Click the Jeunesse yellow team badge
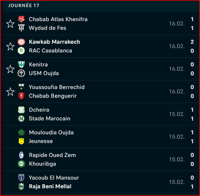The image size is (200, 196). click(21, 141)
